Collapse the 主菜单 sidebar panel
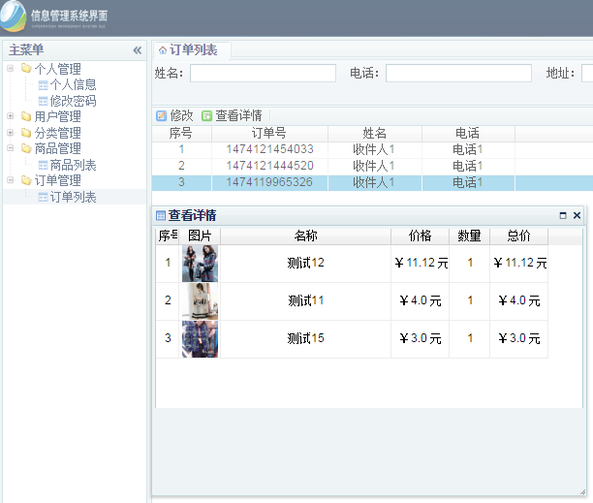 pyautogui.click(x=138, y=50)
